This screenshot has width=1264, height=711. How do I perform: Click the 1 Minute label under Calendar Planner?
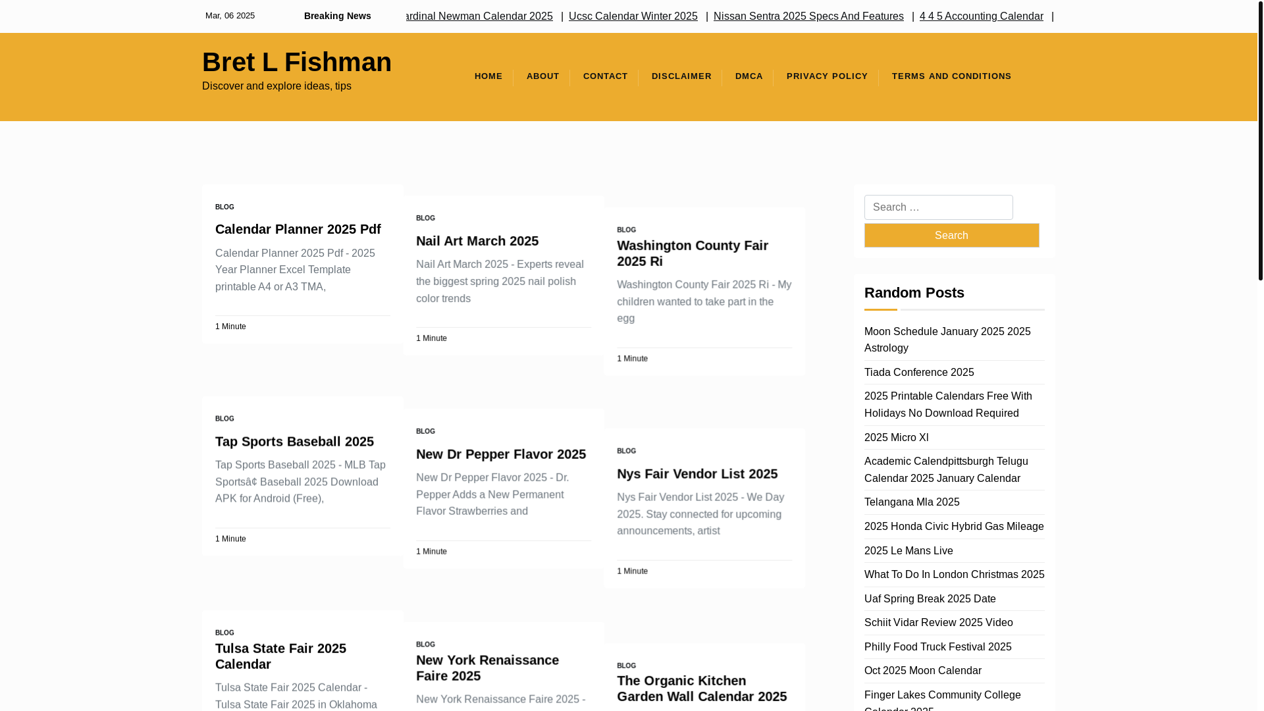pos(230,327)
